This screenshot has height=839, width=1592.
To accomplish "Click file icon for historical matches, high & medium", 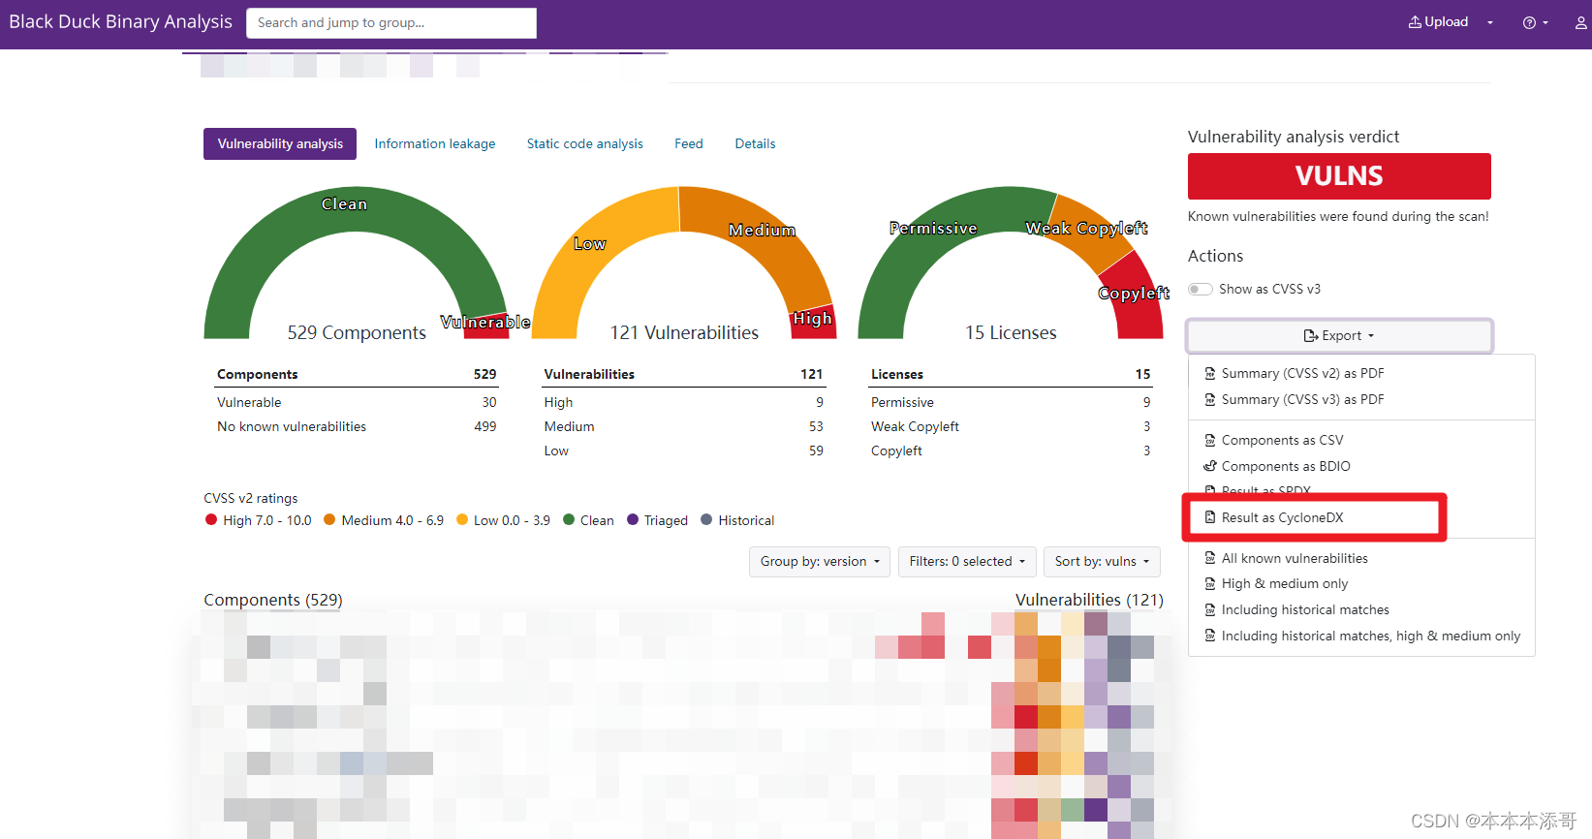I will [x=1210, y=636].
